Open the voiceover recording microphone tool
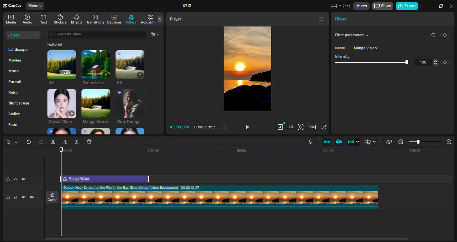The height and width of the screenshot is (242, 457). pos(310,142)
